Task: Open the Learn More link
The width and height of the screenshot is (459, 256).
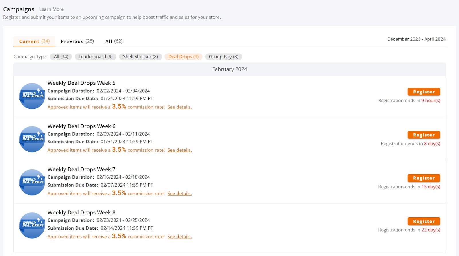Action: click(51, 9)
